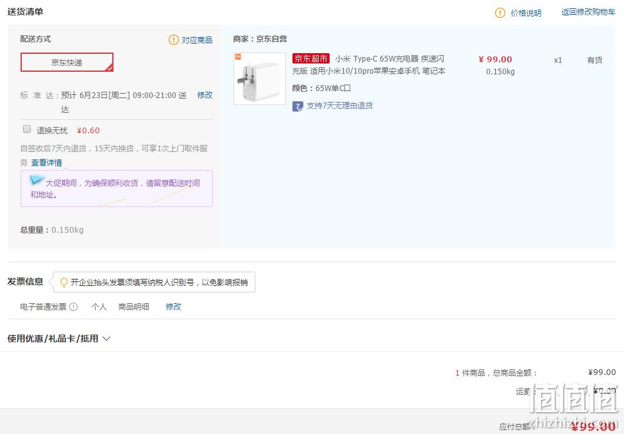624x434 pixels.
Task: Click 对应商品 link
Action: pyautogui.click(x=197, y=40)
